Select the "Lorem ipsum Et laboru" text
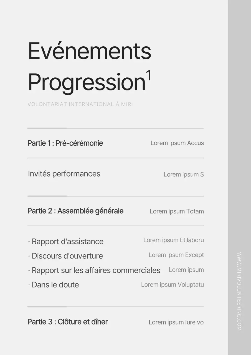The height and width of the screenshot is (355, 251). pos(173,240)
